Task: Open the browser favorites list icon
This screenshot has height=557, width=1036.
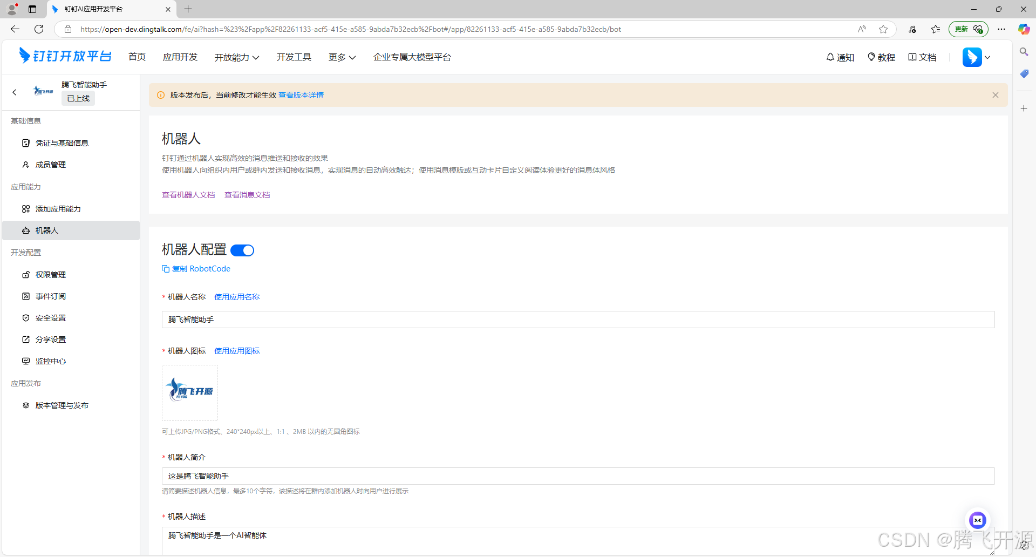Action: coord(936,29)
